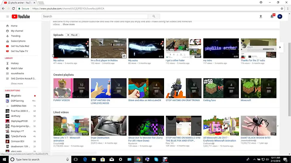Expand channel description with Show more
291x163 pixels.
[x=68, y=24]
